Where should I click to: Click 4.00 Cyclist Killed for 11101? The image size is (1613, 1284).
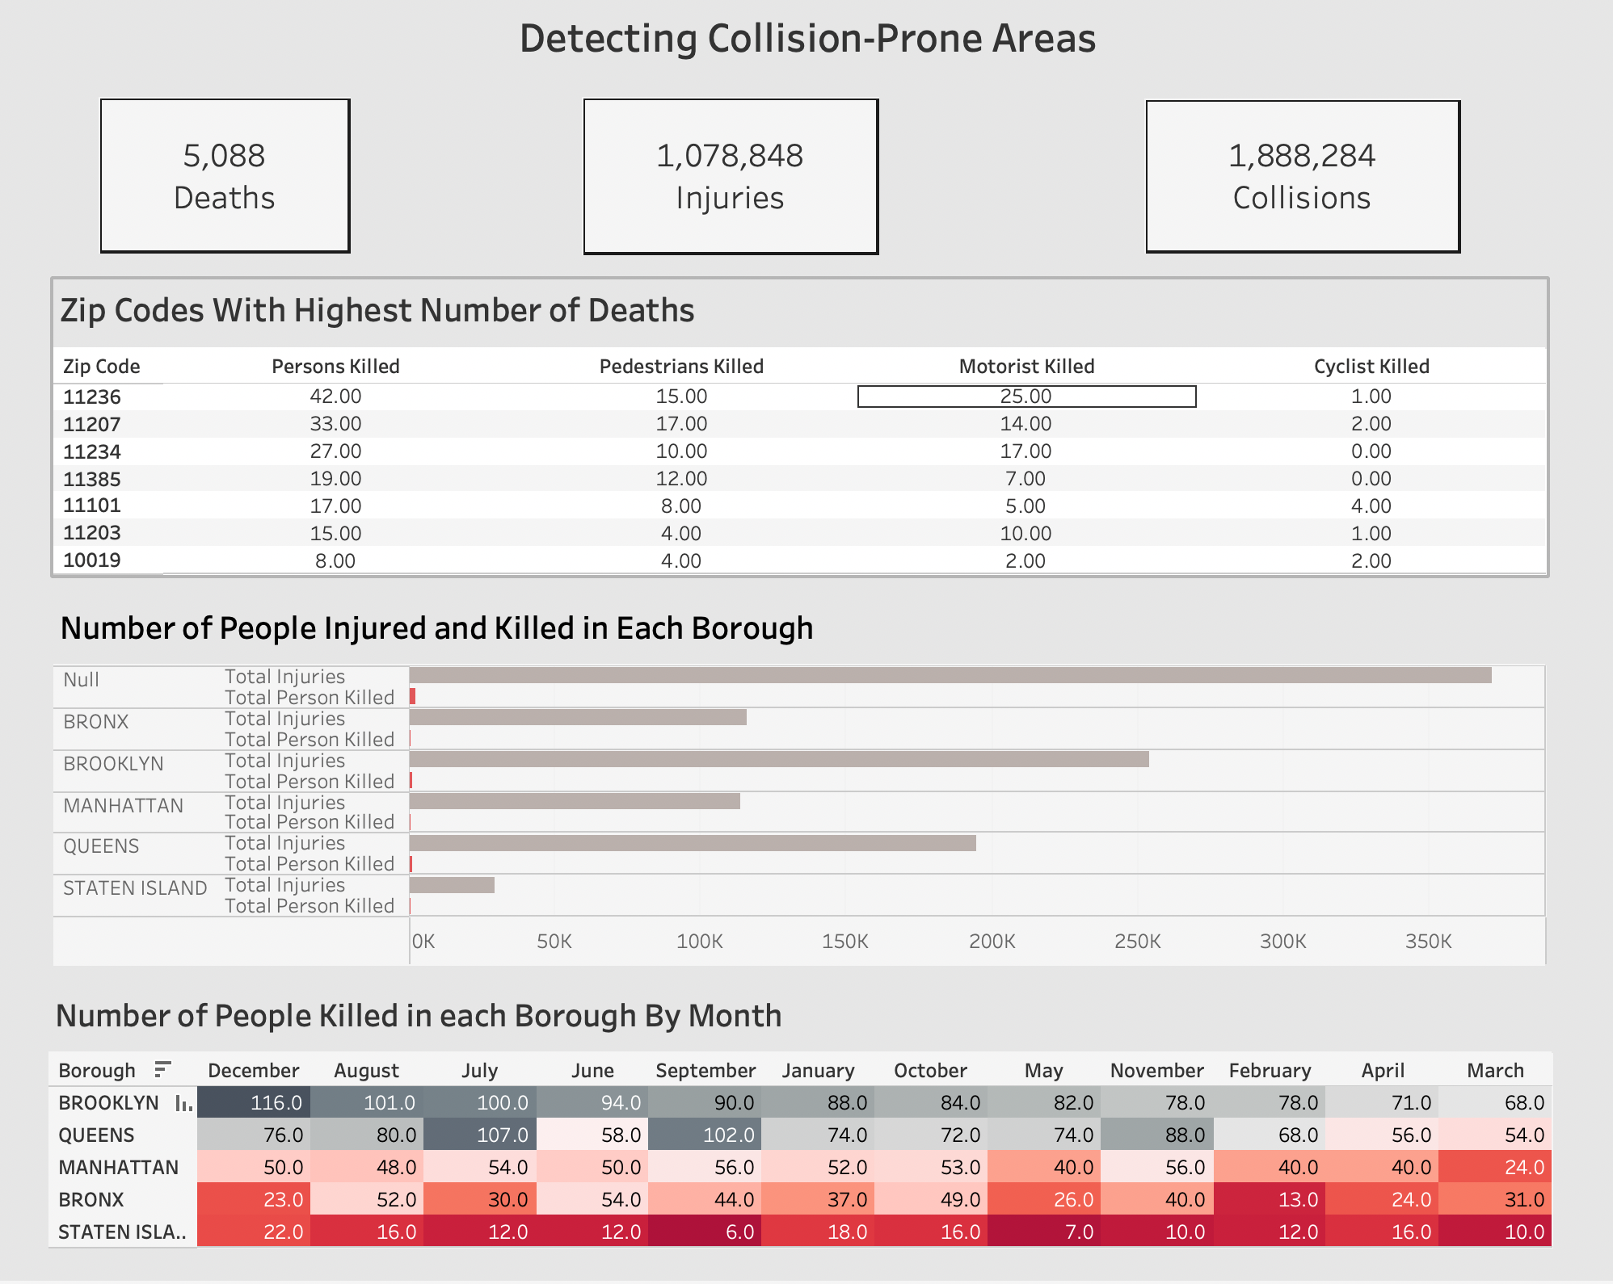point(1371,506)
